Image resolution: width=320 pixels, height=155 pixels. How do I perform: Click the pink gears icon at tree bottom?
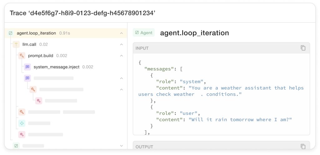(22, 134)
